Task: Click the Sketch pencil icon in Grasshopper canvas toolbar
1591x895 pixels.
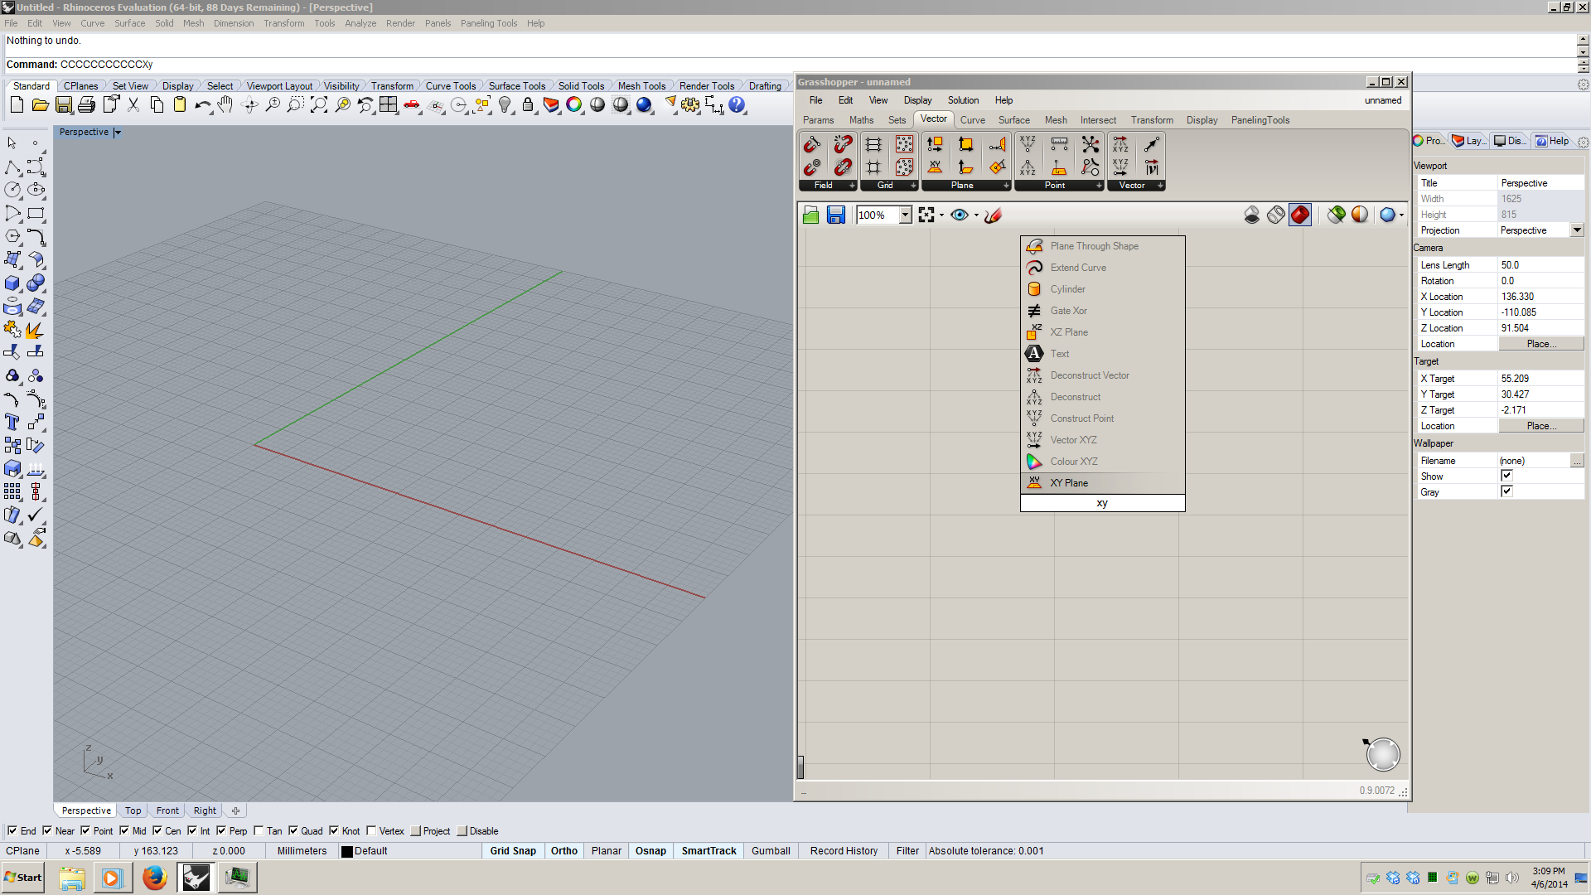Action: [x=994, y=215]
